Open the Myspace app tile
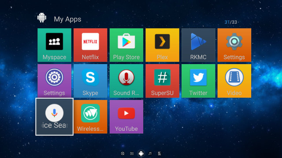 pos(54,45)
